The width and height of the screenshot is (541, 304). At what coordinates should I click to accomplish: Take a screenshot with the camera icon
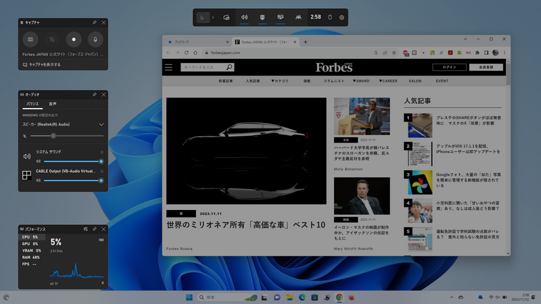[30, 40]
